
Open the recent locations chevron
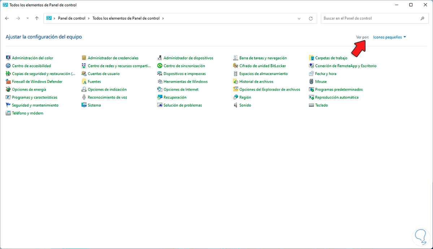click(27, 18)
